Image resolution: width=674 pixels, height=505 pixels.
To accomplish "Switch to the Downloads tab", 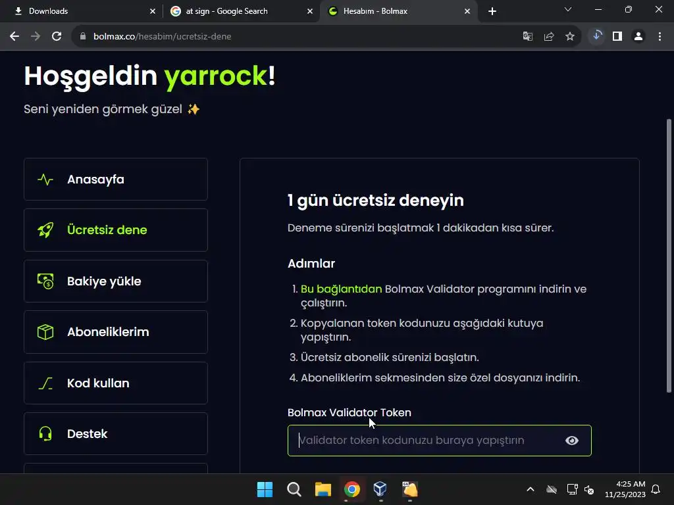I will pos(82,11).
